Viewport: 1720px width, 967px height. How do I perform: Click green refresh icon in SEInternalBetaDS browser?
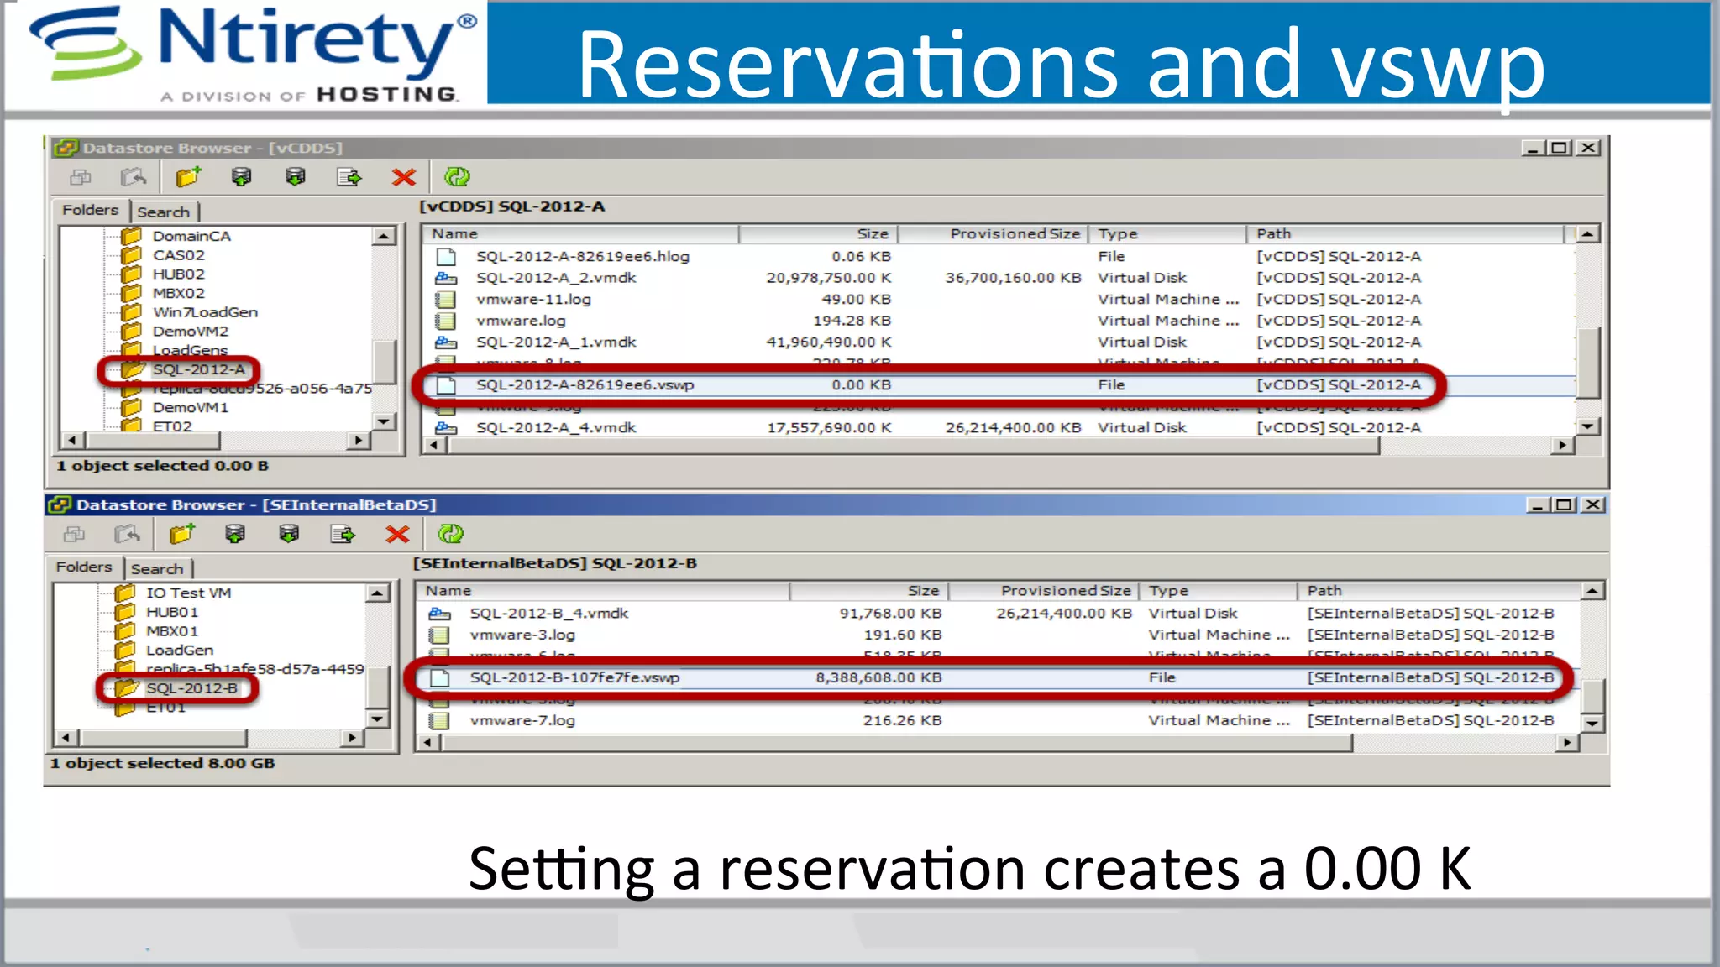(x=451, y=534)
